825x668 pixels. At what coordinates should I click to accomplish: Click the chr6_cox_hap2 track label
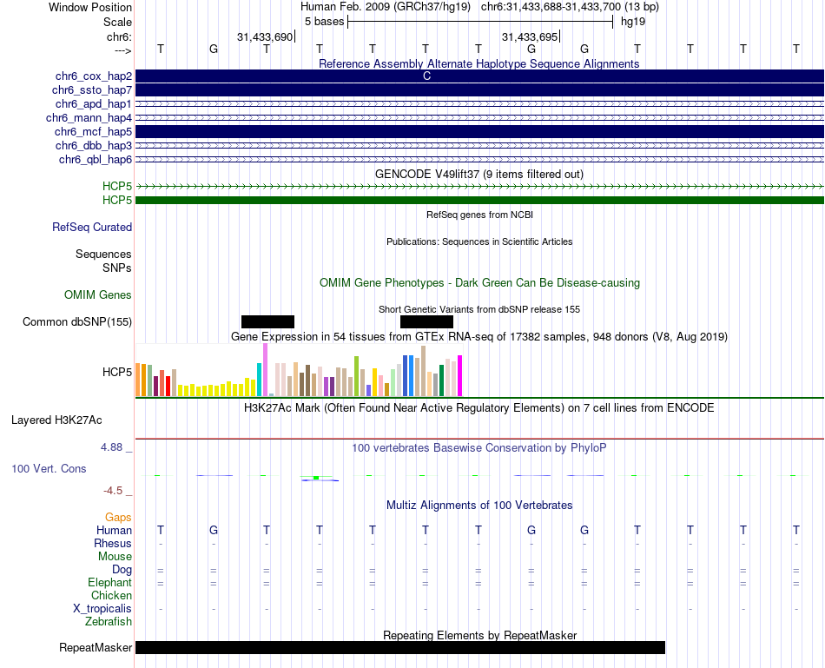coord(94,76)
